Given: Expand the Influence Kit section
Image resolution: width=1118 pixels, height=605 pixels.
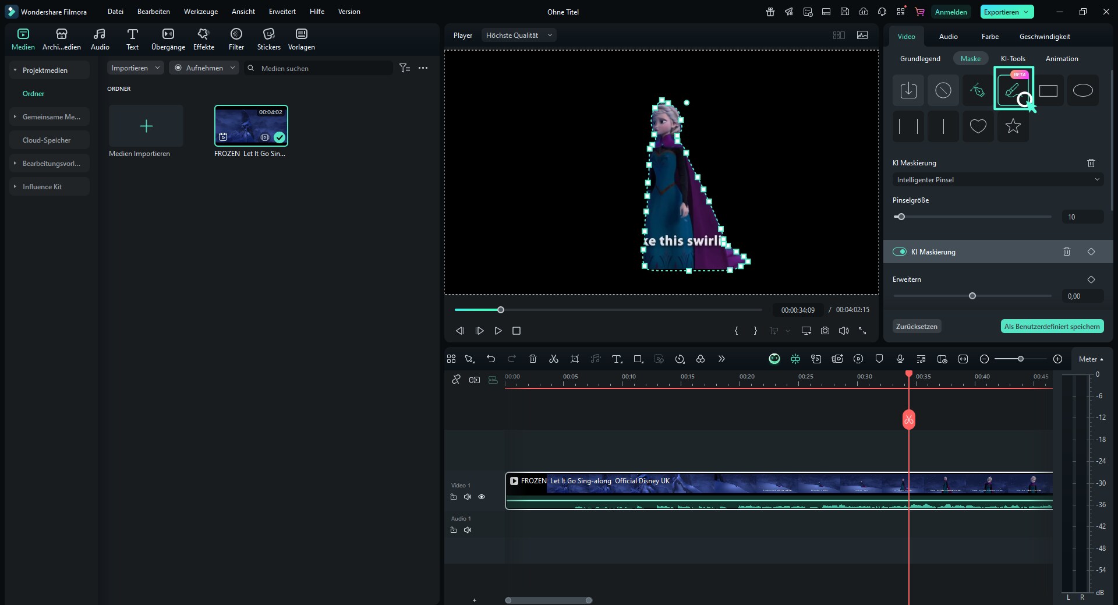Looking at the screenshot, I should pyautogui.click(x=15, y=187).
